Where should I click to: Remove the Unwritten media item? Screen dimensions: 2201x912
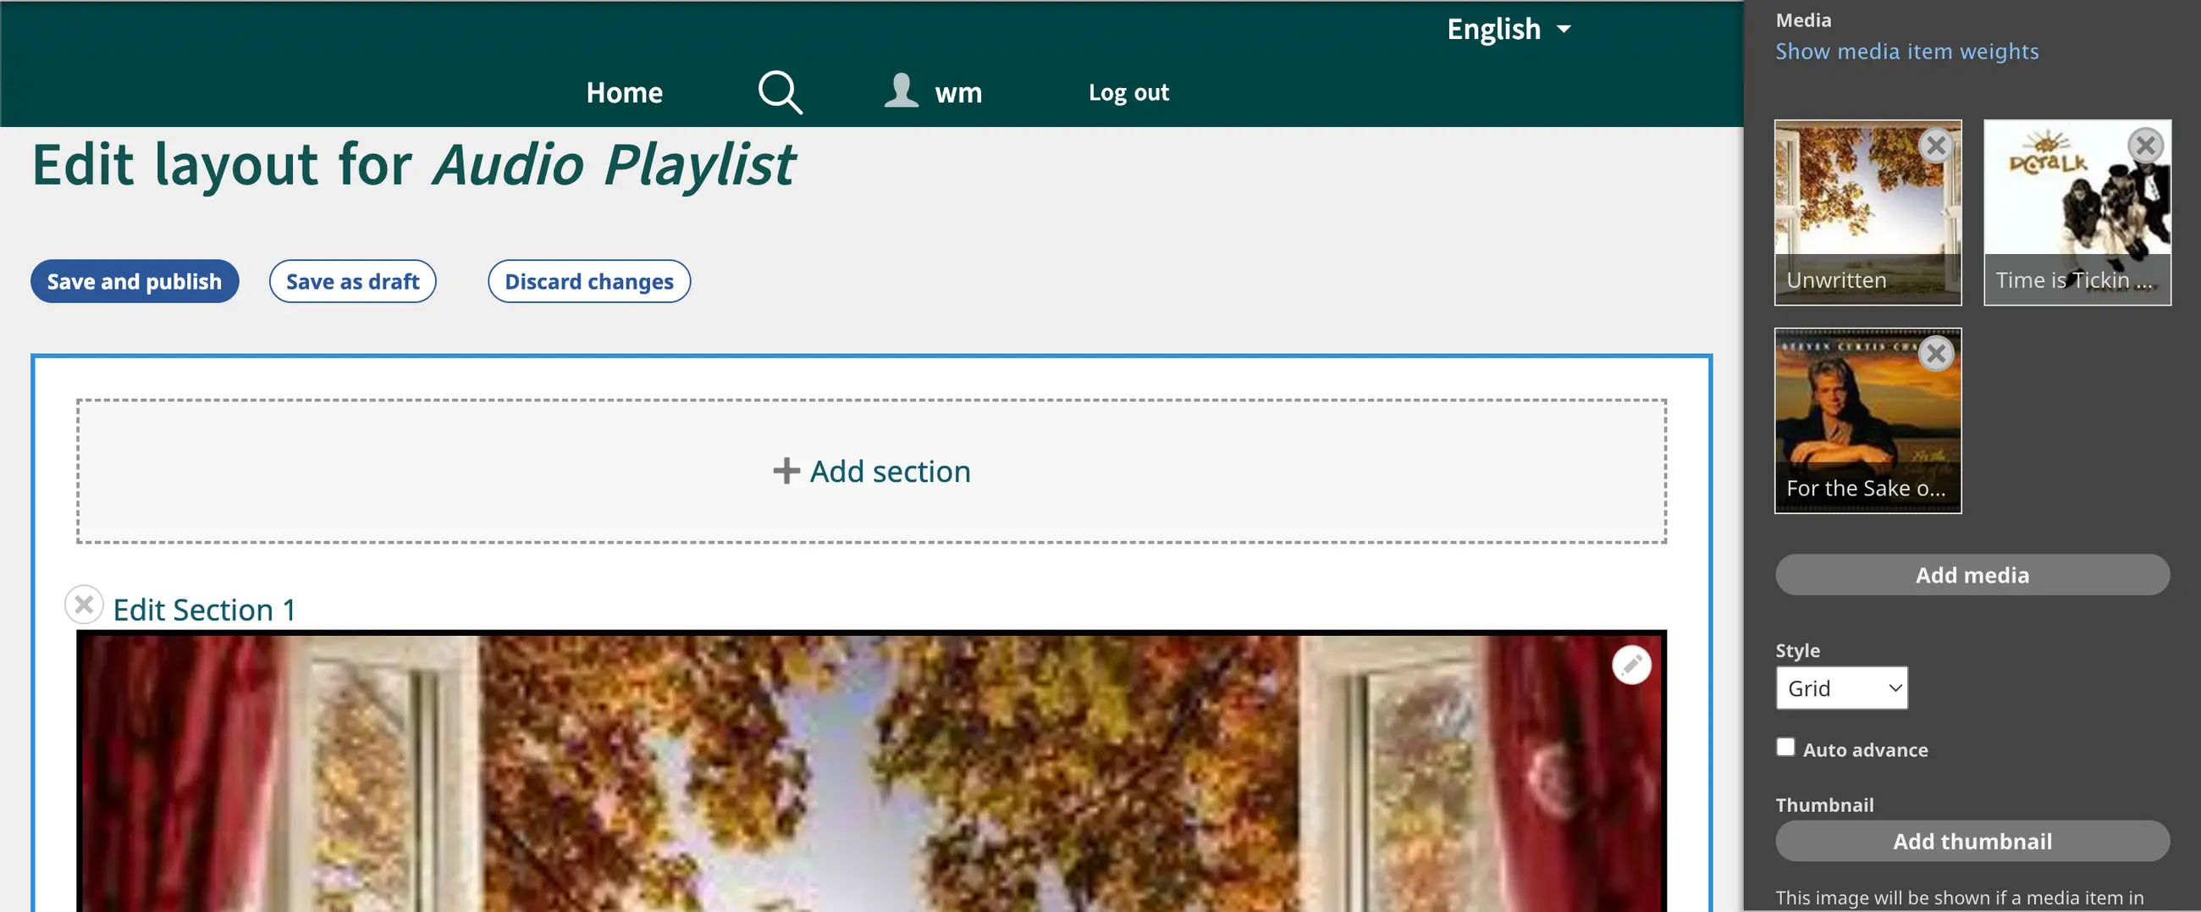pos(1936,146)
